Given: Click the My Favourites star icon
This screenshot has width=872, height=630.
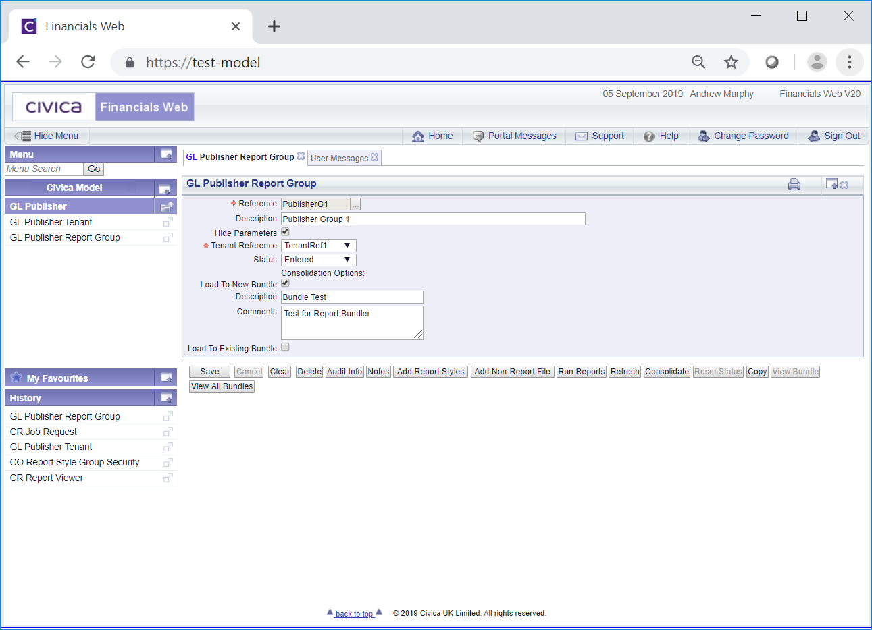Looking at the screenshot, I should coord(16,378).
